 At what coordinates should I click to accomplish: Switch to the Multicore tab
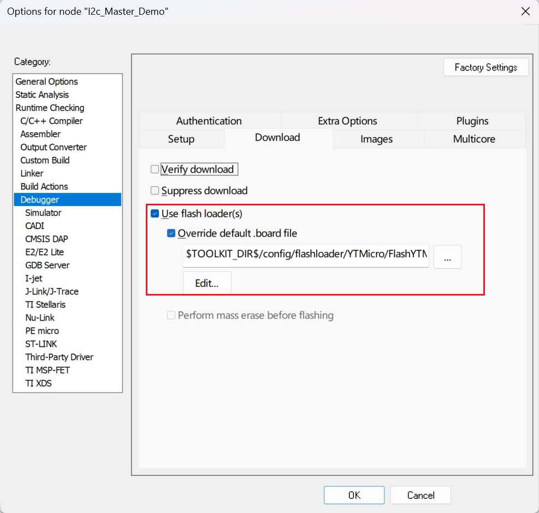(x=474, y=139)
